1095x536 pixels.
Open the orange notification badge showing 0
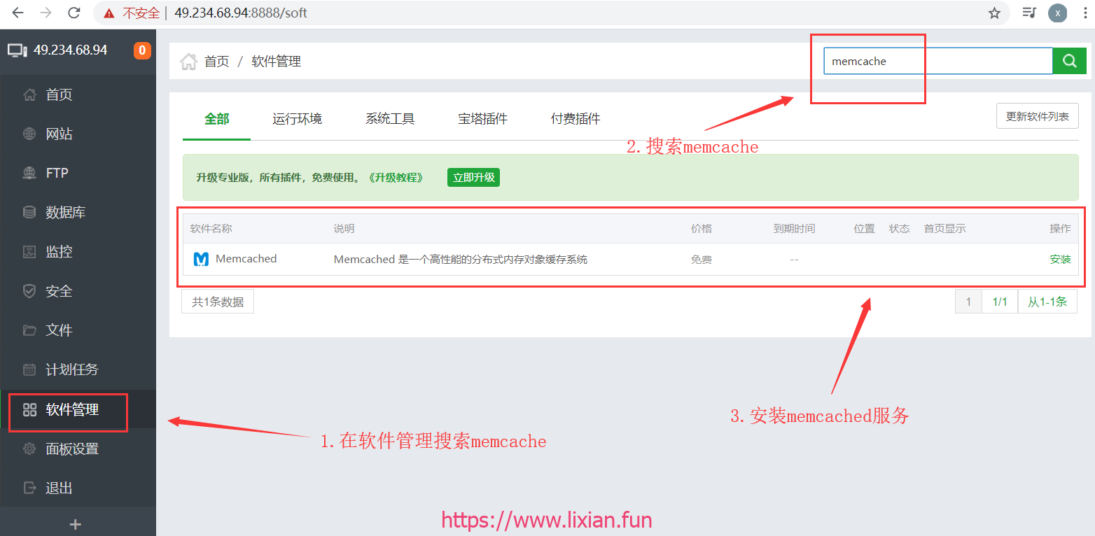pos(142,50)
